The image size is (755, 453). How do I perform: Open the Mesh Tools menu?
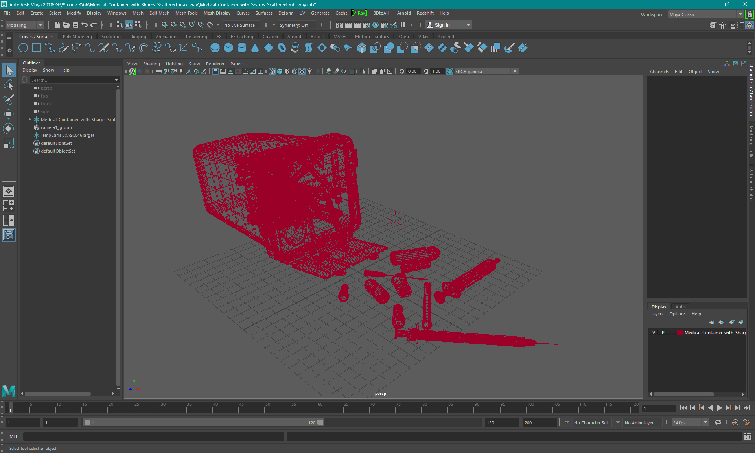(186, 13)
